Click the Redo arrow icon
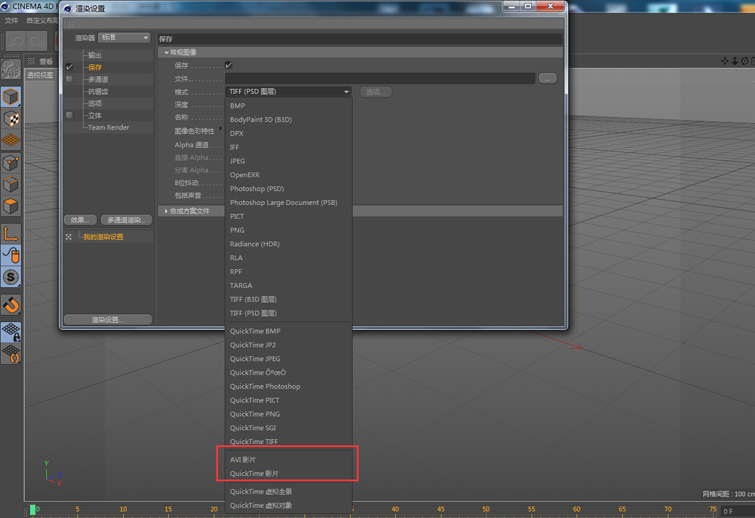The width and height of the screenshot is (755, 518). click(37, 41)
